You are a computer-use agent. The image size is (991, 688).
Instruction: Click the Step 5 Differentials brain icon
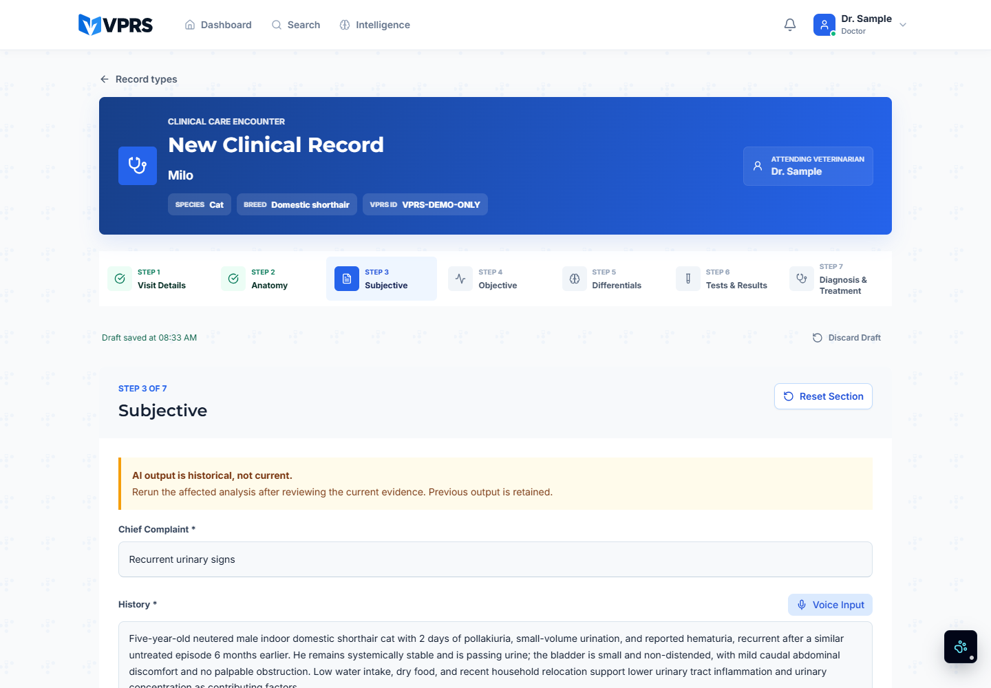point(575,279)
